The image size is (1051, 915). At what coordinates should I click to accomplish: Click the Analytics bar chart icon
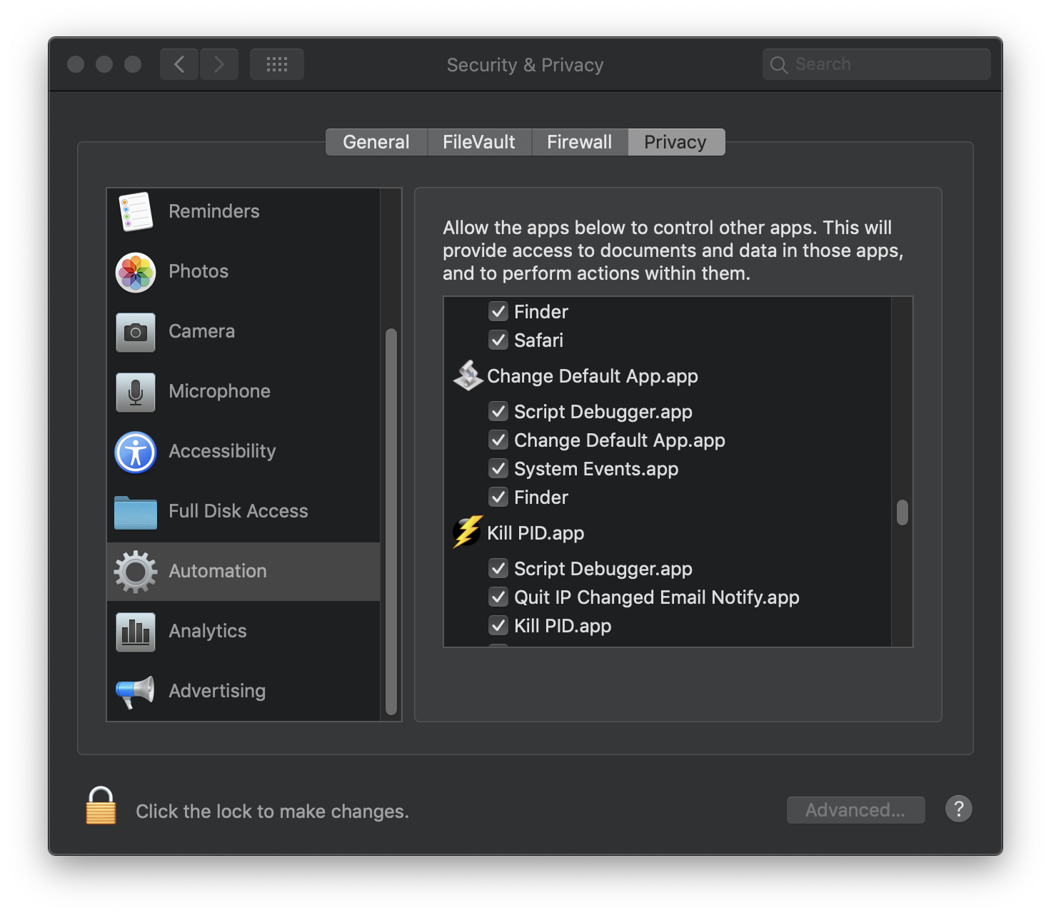click(x=136, y=632)
